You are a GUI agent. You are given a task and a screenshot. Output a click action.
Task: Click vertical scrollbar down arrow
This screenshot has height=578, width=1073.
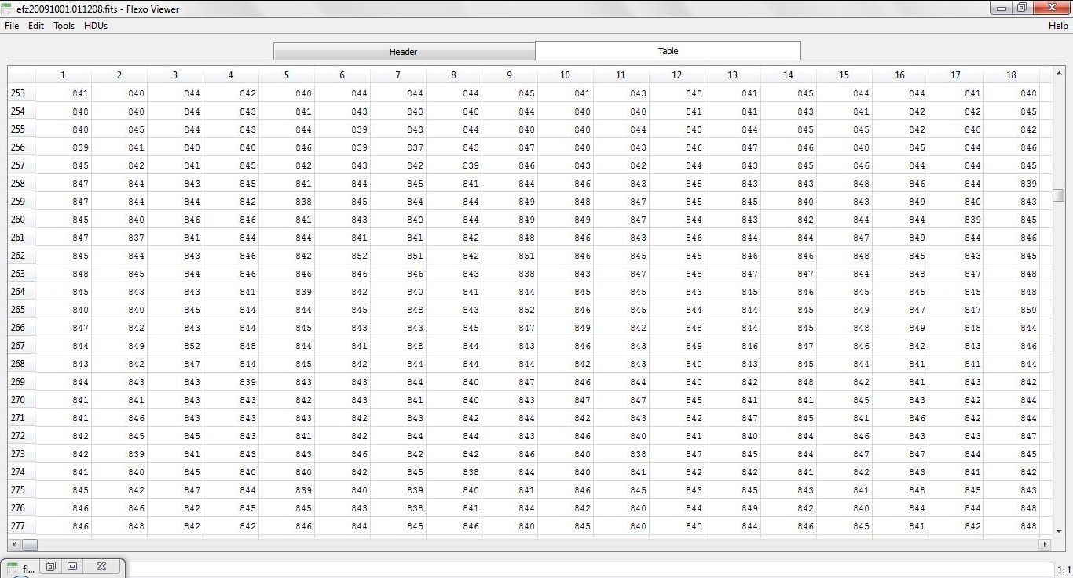click(x=1059, y=531)
